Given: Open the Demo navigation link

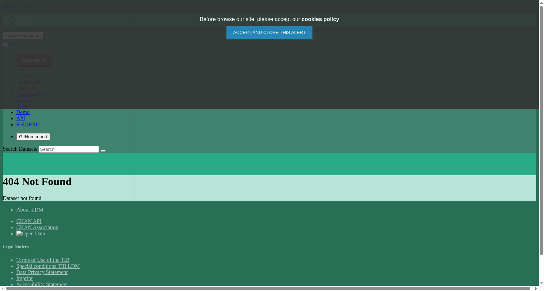Looking at the screenshot, I should click(23, 112).
